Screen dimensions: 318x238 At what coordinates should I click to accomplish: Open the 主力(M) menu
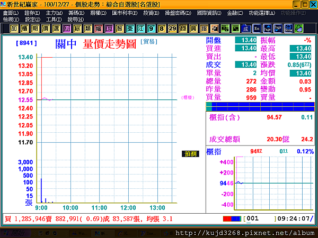pyautogui.click(x=54, y=13)
